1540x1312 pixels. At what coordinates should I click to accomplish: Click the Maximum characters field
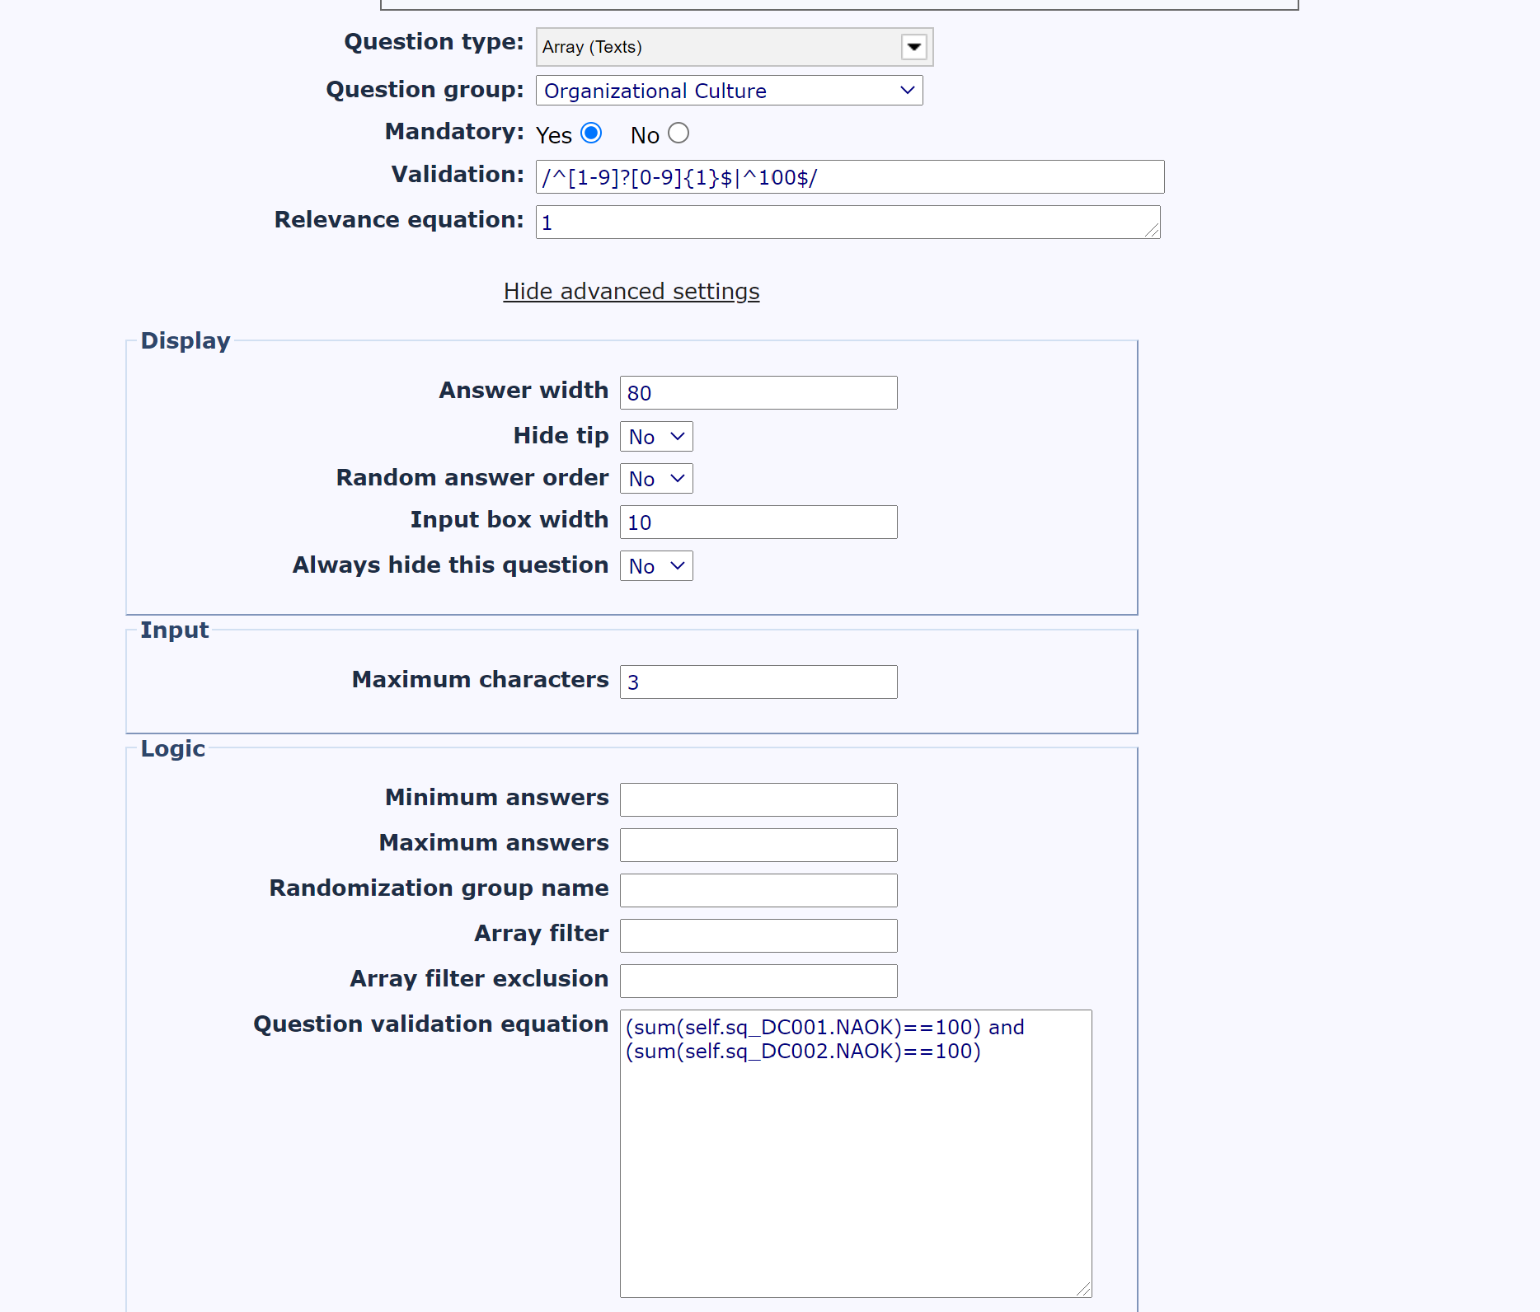coord(758,682)
